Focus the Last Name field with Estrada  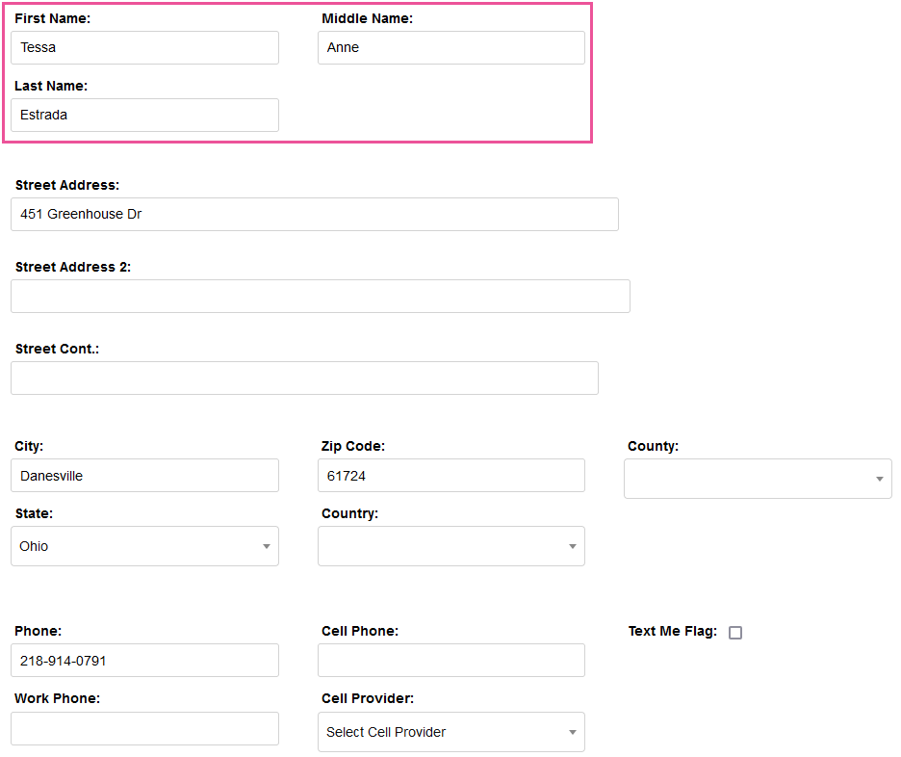(x=144, y=115)
